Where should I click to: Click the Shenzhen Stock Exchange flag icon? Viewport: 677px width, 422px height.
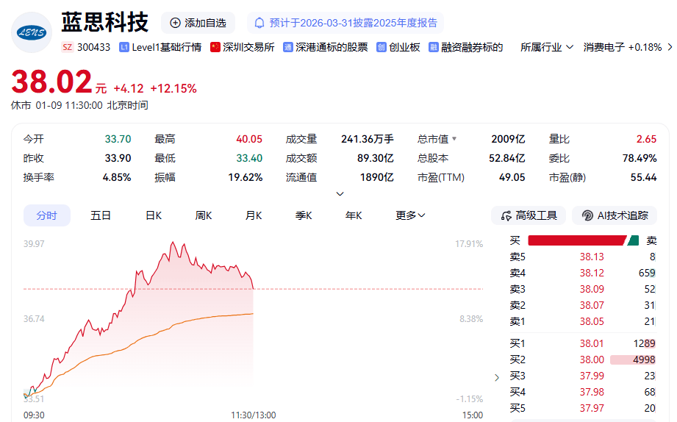[x=215, y=47]
